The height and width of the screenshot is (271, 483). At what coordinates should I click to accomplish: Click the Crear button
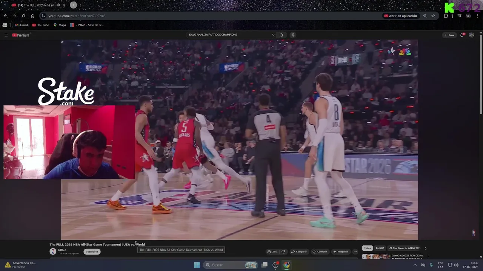449,35
